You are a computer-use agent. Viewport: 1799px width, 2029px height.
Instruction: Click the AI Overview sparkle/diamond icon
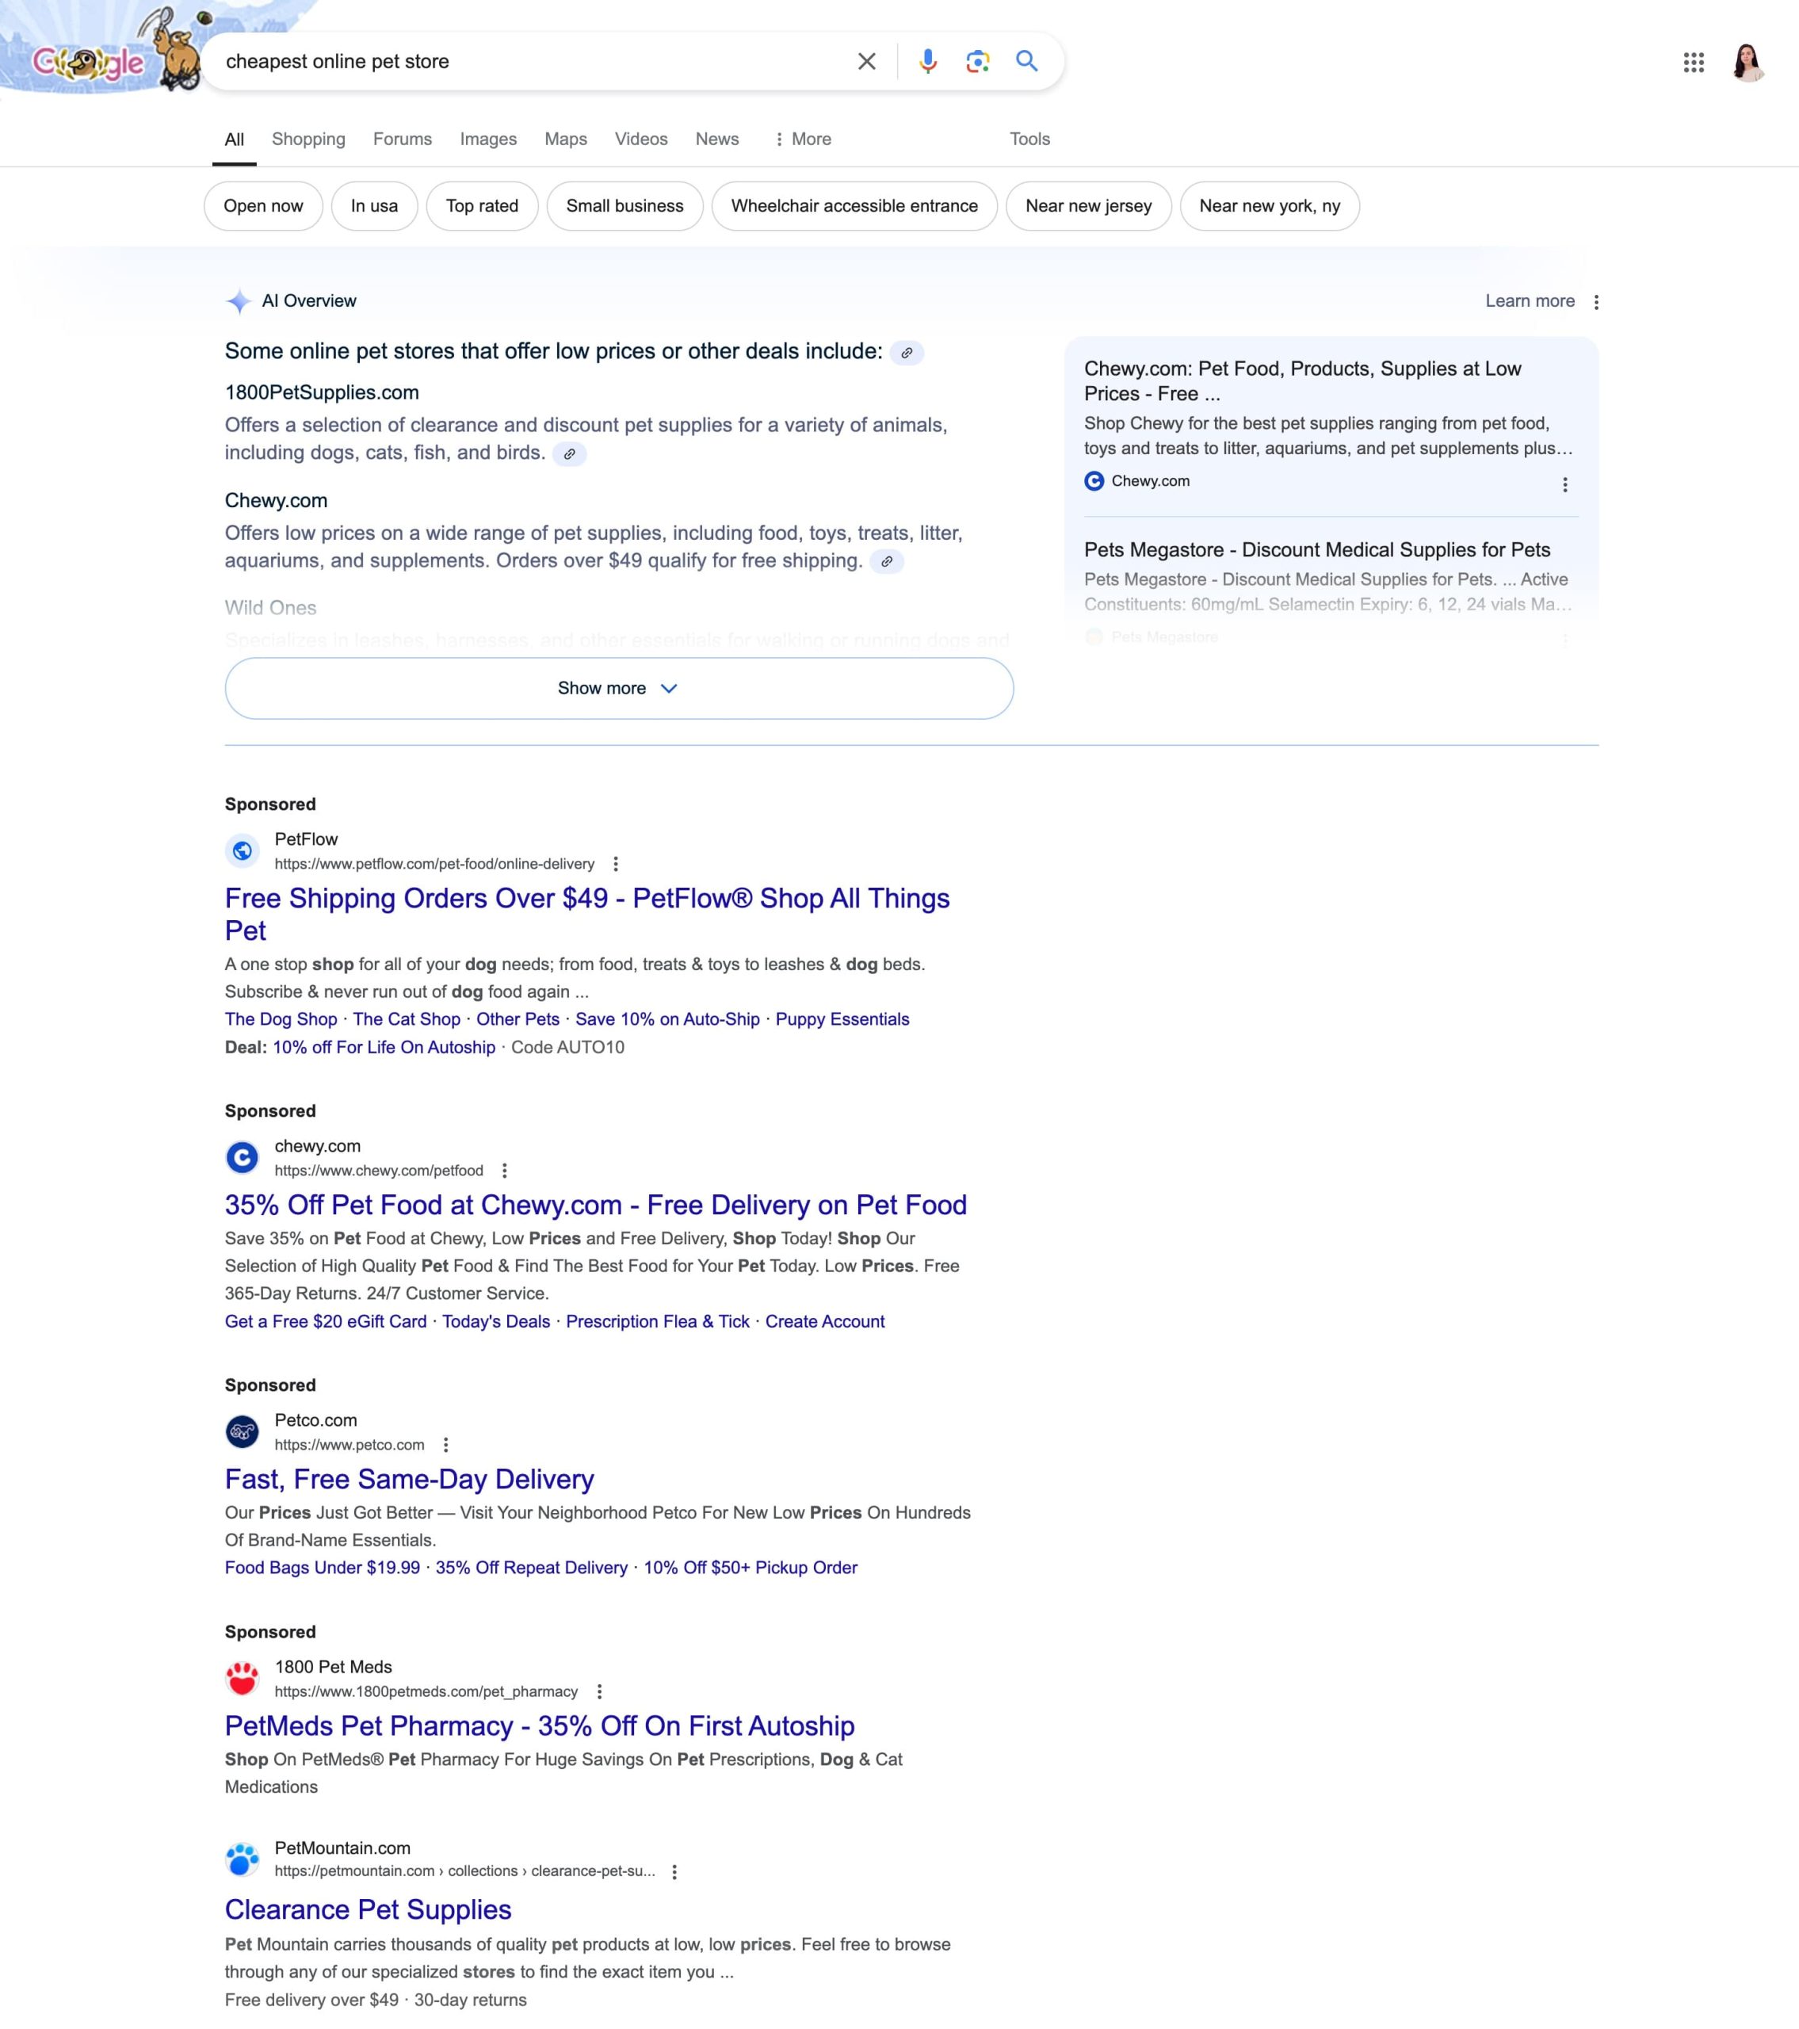(238, 300)
